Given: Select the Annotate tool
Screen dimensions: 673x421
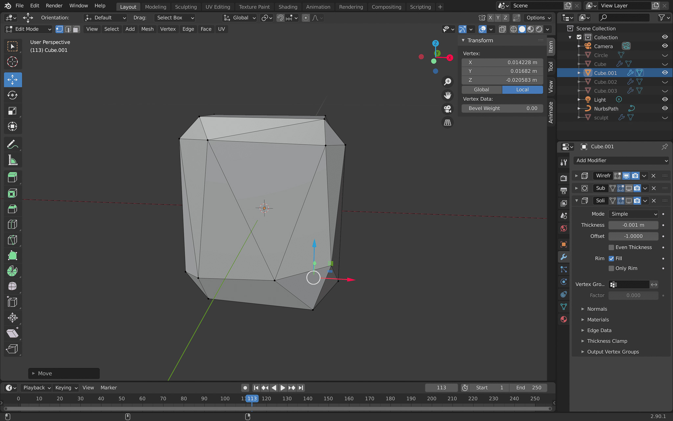Looking at the screenshot, I should [12, 144].
